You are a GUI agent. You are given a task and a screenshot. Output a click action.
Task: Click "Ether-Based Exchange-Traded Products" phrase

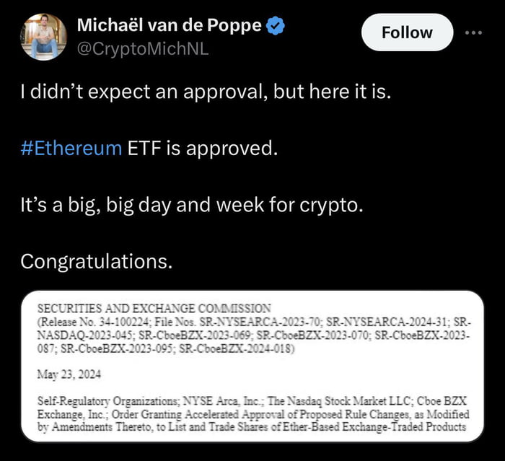[x=374, y=427]
